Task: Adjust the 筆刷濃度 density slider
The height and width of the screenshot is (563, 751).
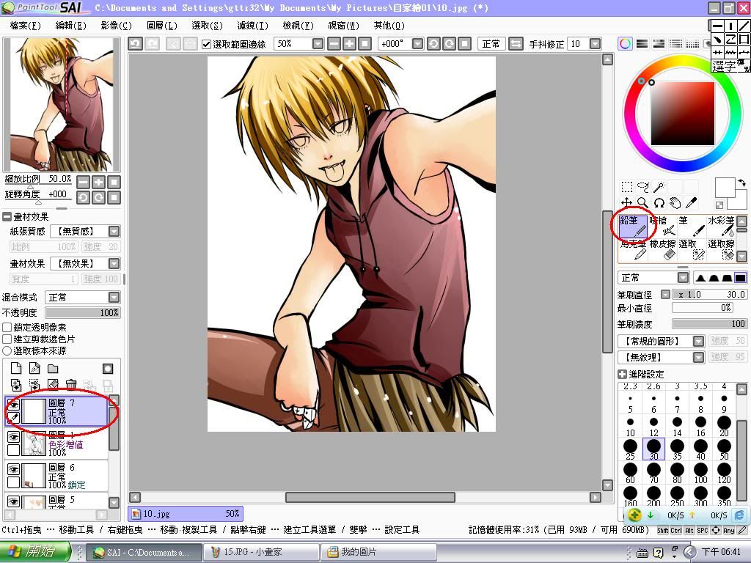Action: [709, 324]
